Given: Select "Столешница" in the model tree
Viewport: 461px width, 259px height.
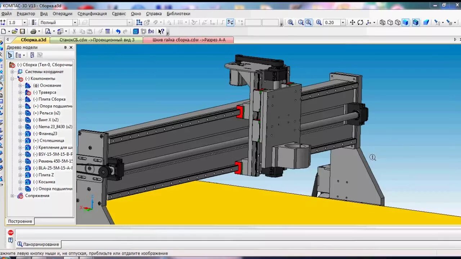Looking at the screenshot, I should point(49,141).
